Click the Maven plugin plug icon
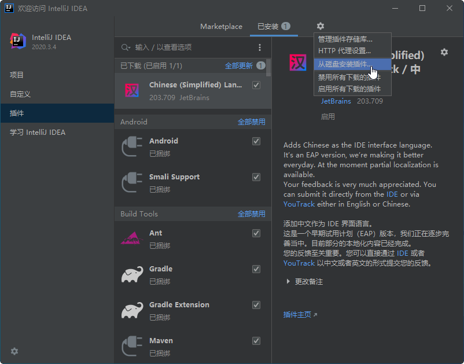 pyautogui.click(x=132, y=346)
